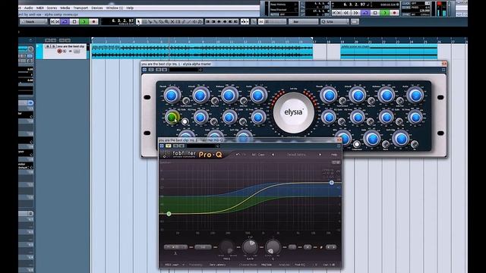Image resolution: width=486 pixels, height=273 pixels.
Task: Click the Pro-Q Gain knob
Action: click(x=250, y=246)
